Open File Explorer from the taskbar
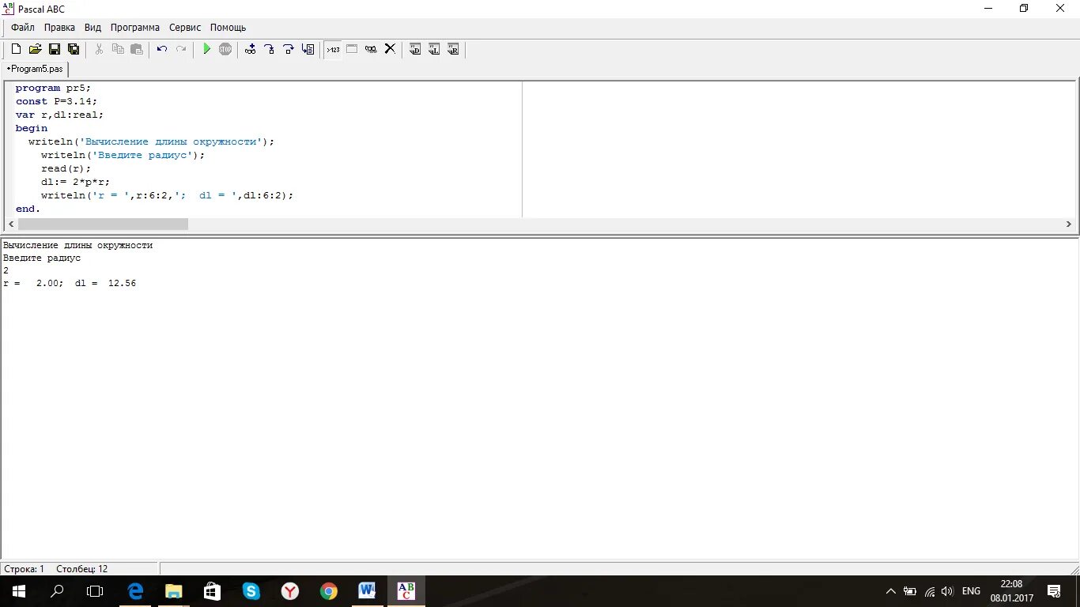Viewport: 1080px width, 607px height. 174,591
